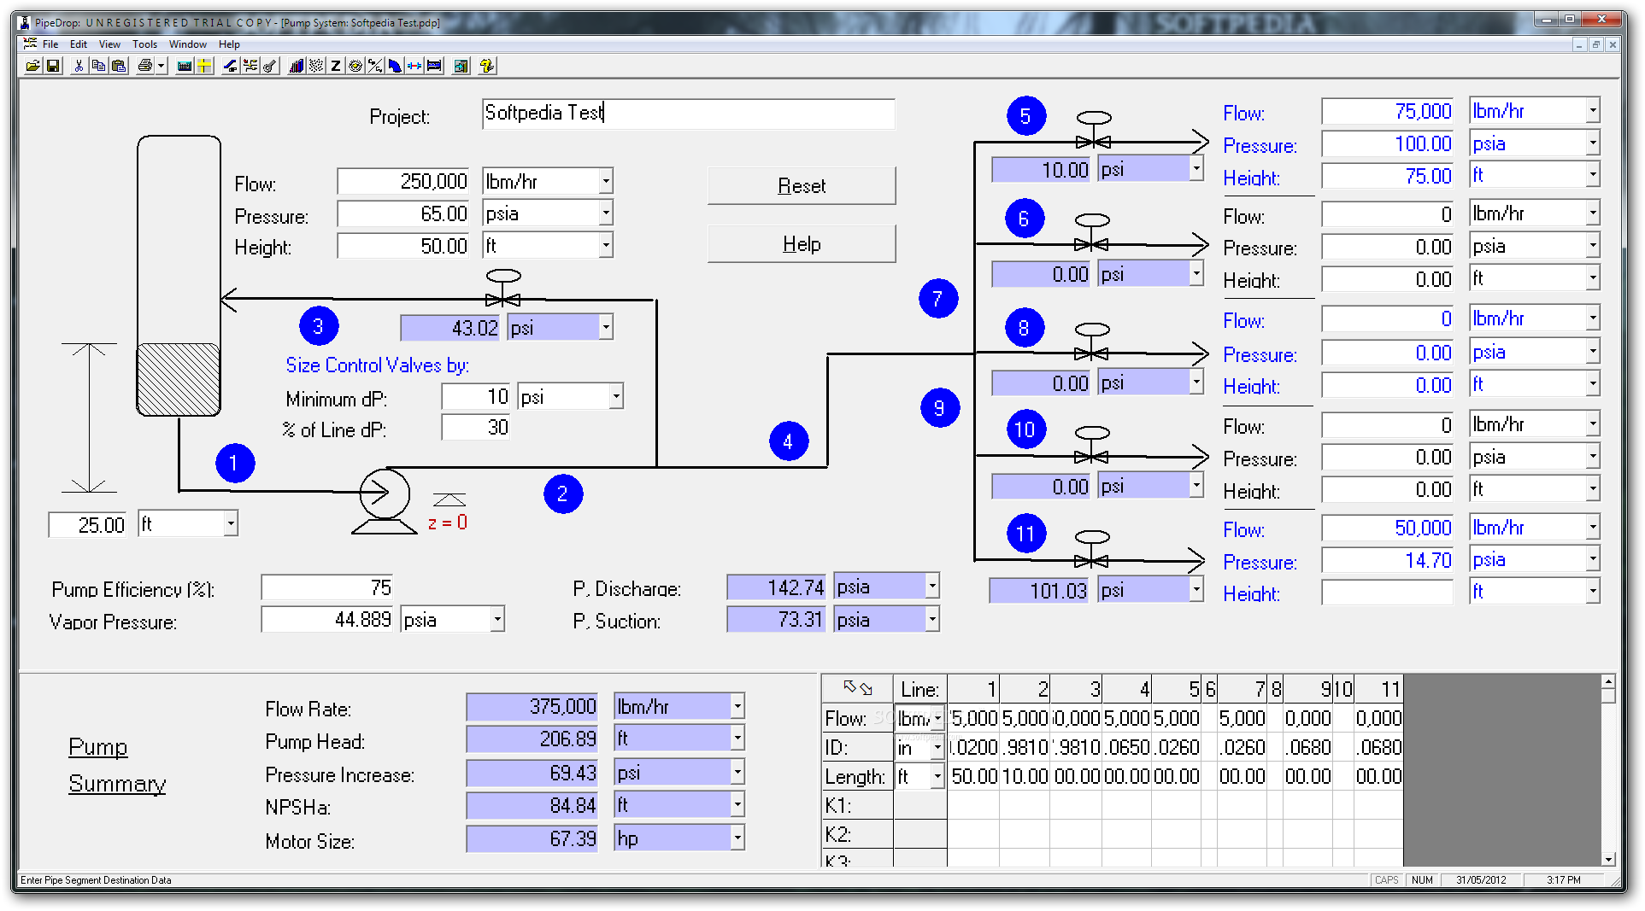The width and height of the screenshot is (1645, 911).
Task: Click the source Flow field 250,000
Action: click(403, 181)
